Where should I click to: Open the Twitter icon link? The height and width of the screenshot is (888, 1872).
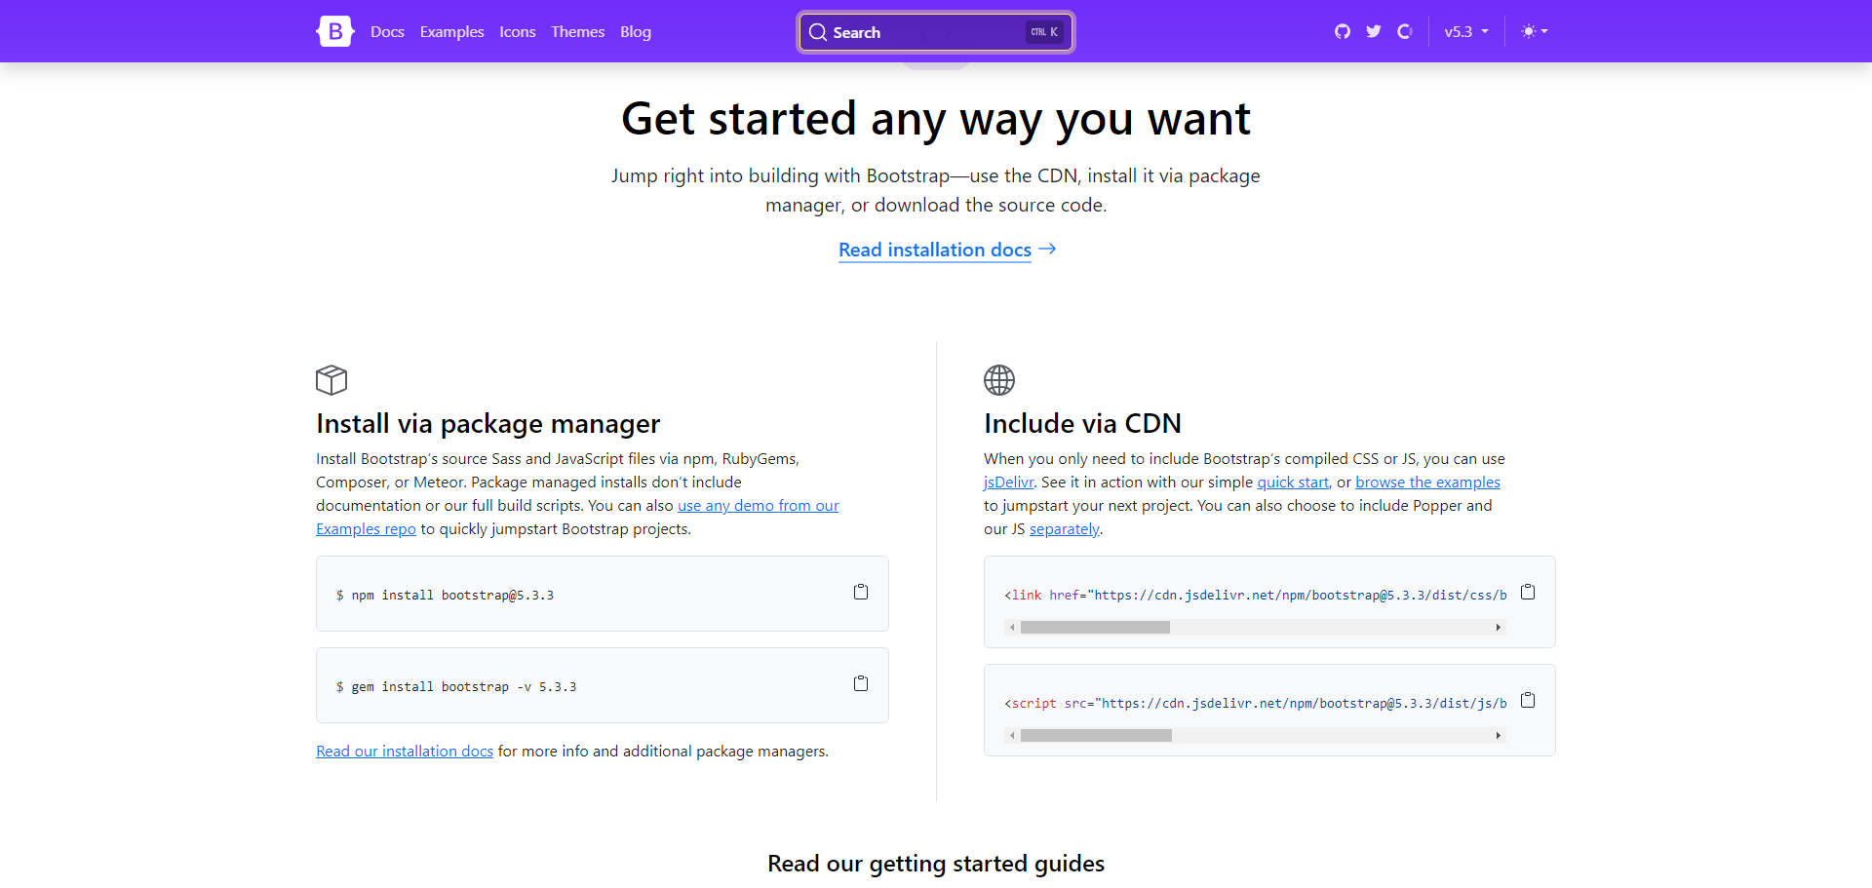click(x=1374, y=31)
